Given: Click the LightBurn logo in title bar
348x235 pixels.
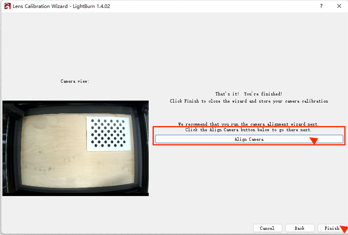Looking at the screenshot, I should pyautogui.click(x=7, y=6).
